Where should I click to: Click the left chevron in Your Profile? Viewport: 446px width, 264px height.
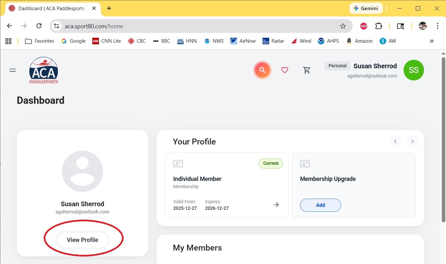coord(395,141)
